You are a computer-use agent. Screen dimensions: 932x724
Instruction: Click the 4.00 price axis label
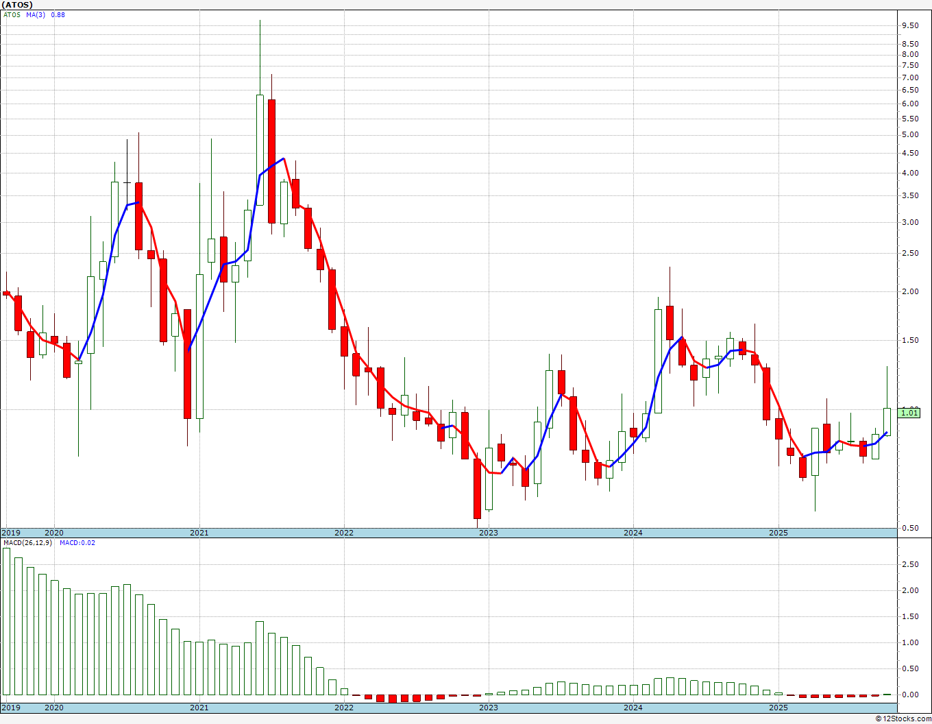[910, 173]
